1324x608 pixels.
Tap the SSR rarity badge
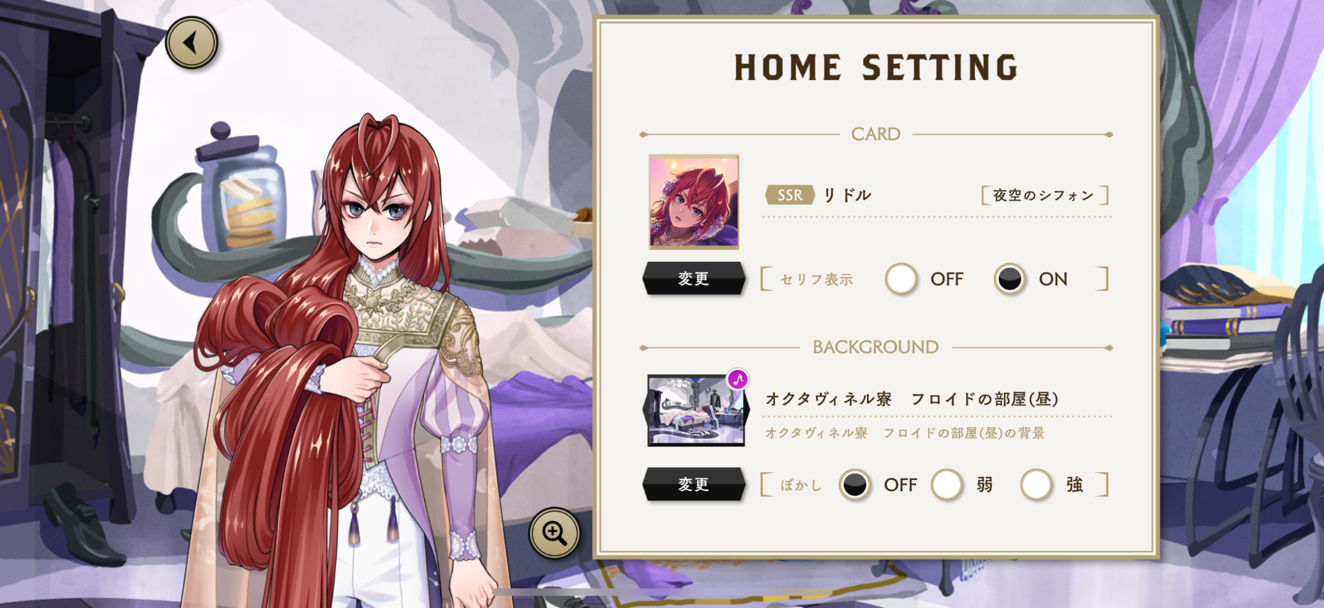[x=789, y=194]
